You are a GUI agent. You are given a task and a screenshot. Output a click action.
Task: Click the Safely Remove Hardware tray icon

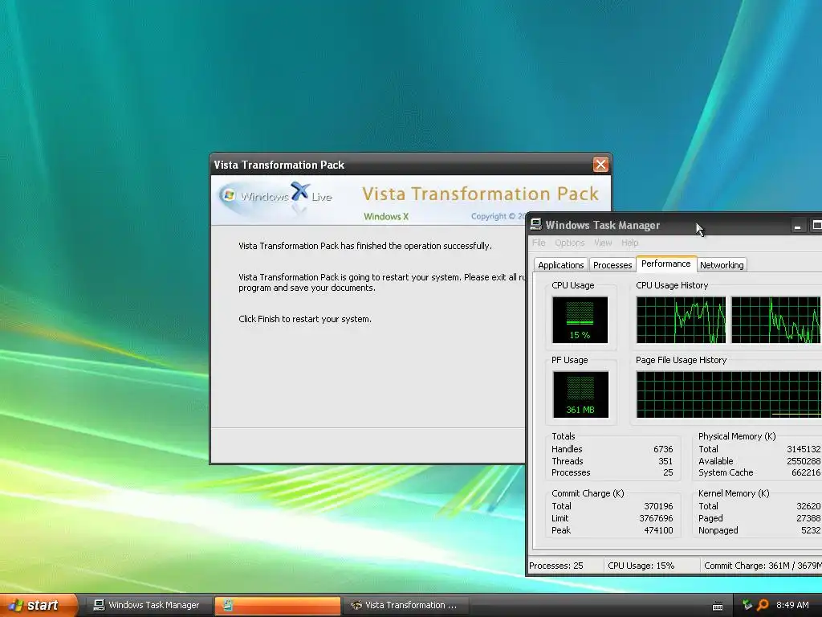pos(747,605)
